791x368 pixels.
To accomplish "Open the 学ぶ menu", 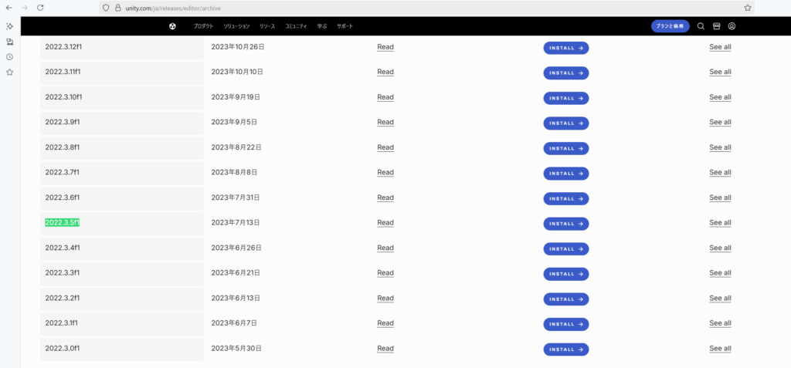I will tap(322, 26).
